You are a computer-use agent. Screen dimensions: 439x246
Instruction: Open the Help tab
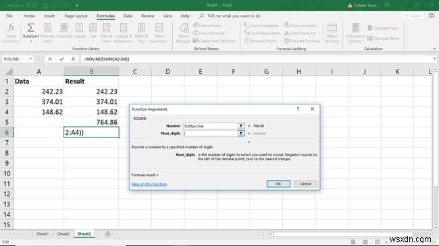click(x=185, y=16)
